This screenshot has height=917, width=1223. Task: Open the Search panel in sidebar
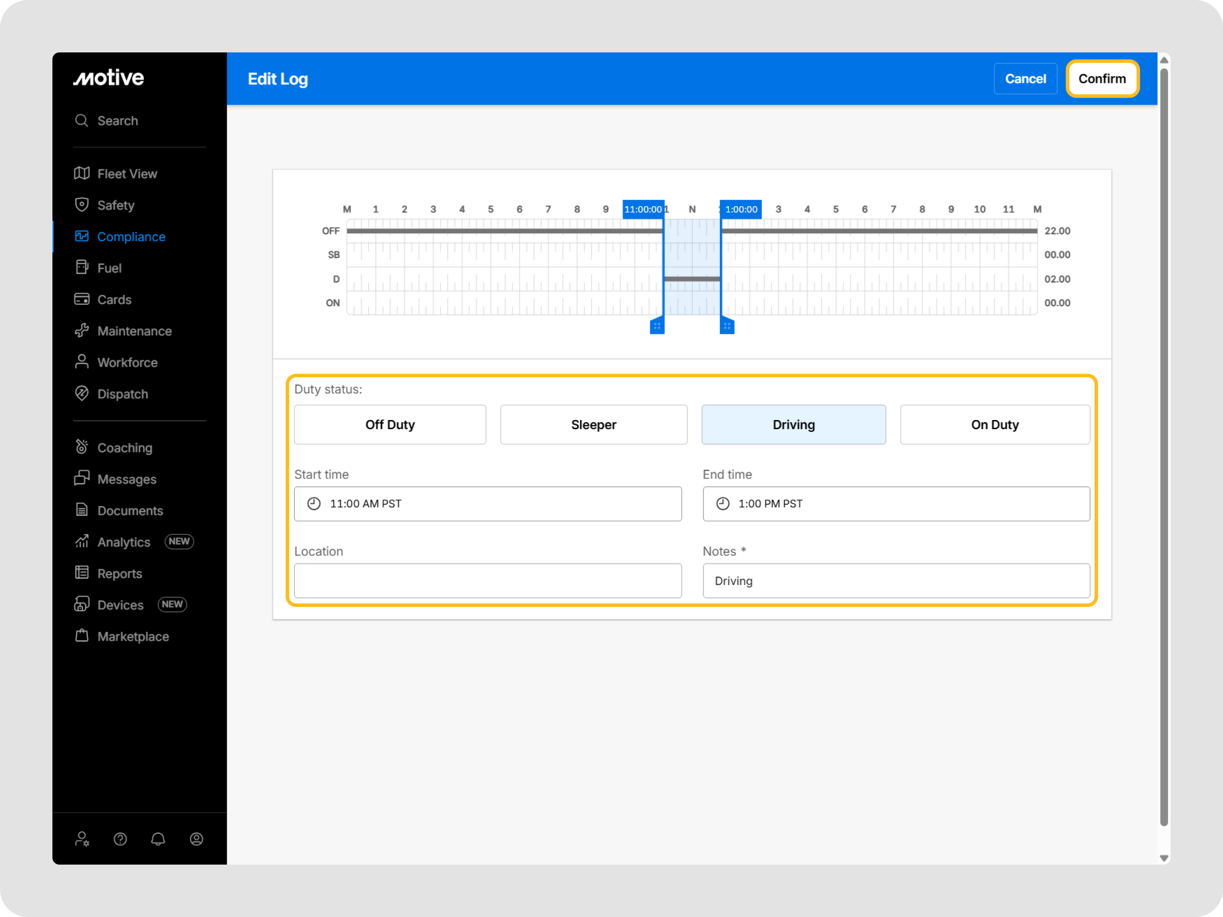click(82, 121)
